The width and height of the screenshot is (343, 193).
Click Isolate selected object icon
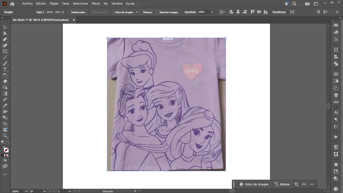click(292, 12)
